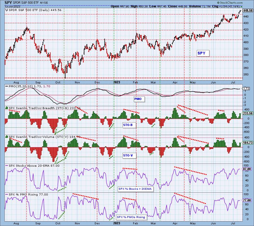The image size is (254, 226).
Task: Click the Volume 72.1M readout
Action: tap(200, 6)
